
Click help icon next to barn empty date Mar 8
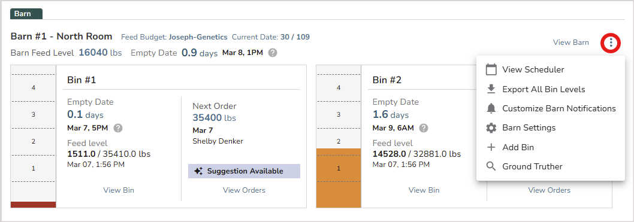[273, 53]
